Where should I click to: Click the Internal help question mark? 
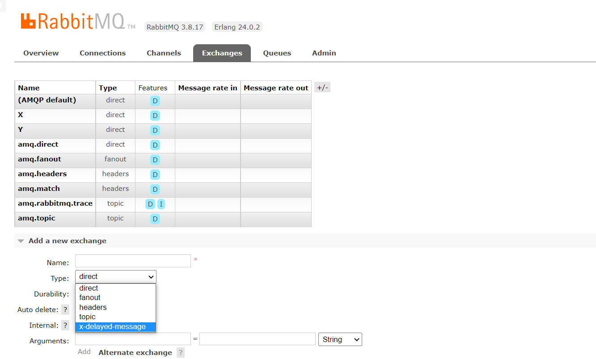[x=65, y=325]
